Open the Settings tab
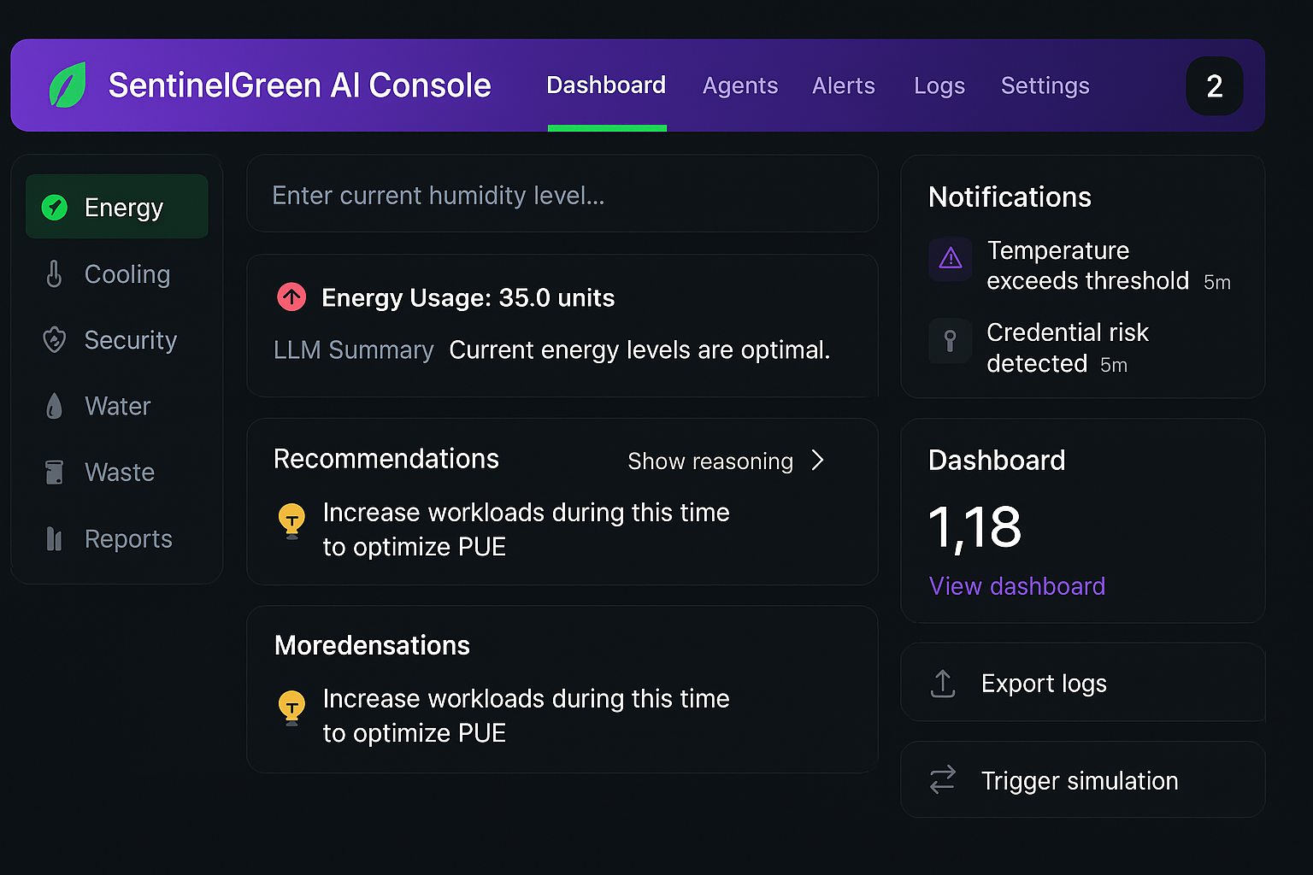The height and width of the screenshot is (875, 1313). pos(1045,85)
